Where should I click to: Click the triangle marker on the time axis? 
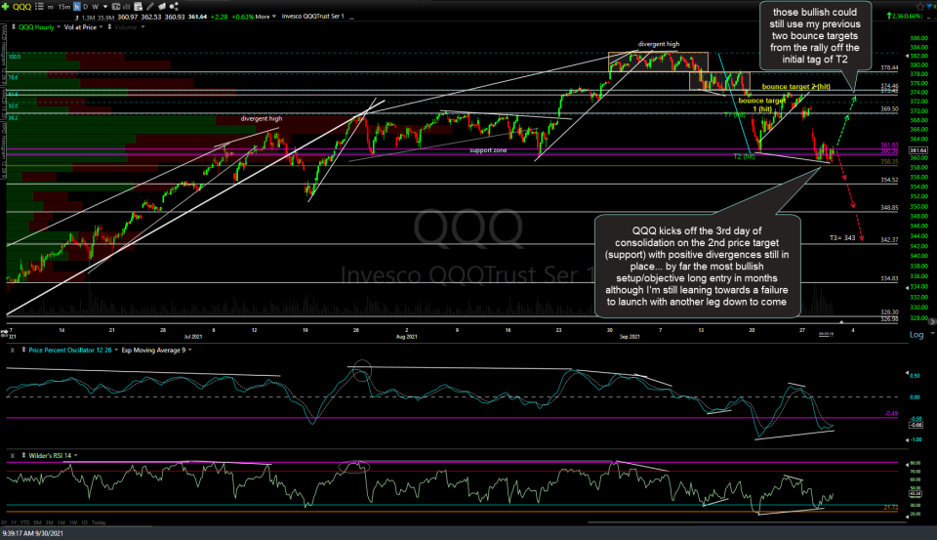point(841,322)
